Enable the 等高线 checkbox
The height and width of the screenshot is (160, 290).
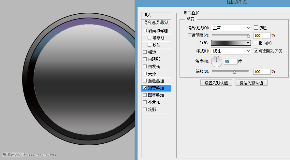[150, 38]
